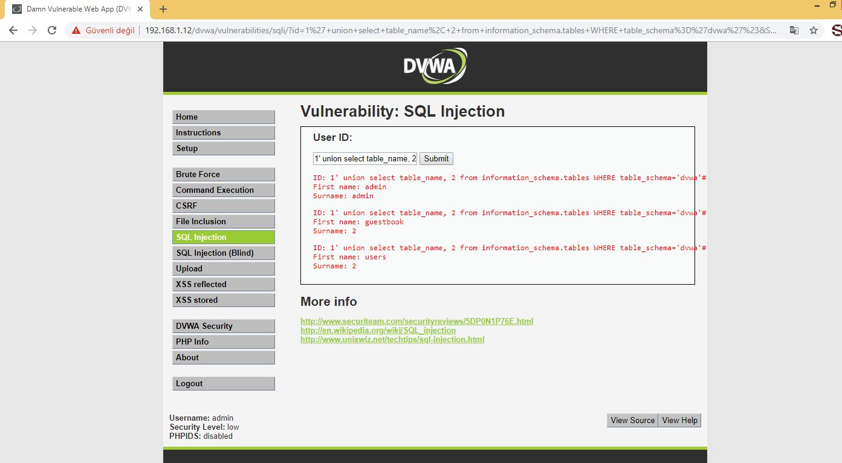The width and height of the screenshot is (842, 463).
Task: Open the DVWA Security menu item
Action: coord(224,326)
